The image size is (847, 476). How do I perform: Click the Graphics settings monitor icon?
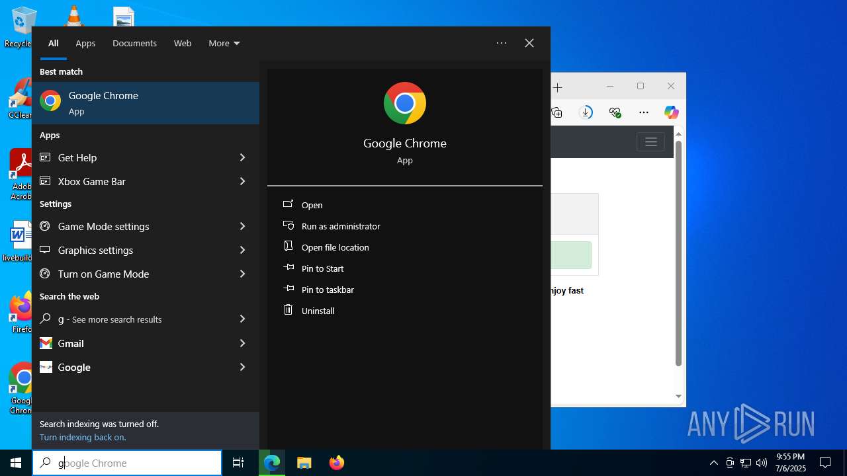(45, 250)
